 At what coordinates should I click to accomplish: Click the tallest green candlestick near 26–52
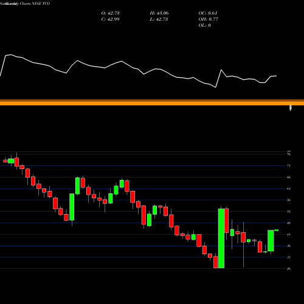pos(221,238)
